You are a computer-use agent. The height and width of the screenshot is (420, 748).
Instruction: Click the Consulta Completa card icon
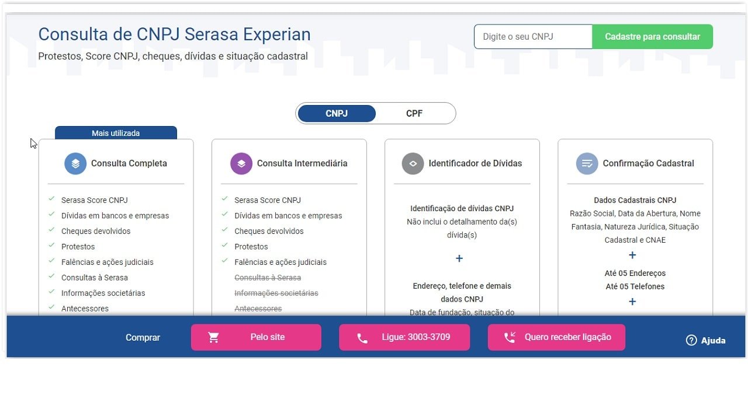75,163
